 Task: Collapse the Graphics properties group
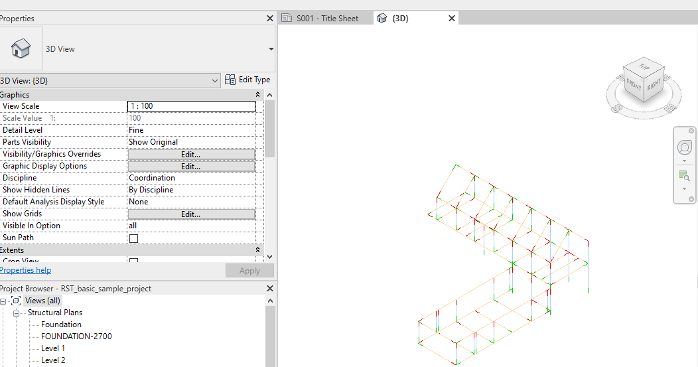pos(257,95)
